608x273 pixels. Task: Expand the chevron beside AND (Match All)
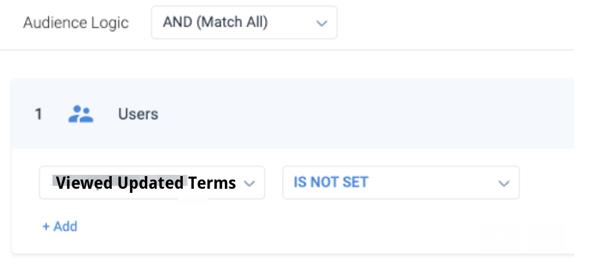(321, 23)
